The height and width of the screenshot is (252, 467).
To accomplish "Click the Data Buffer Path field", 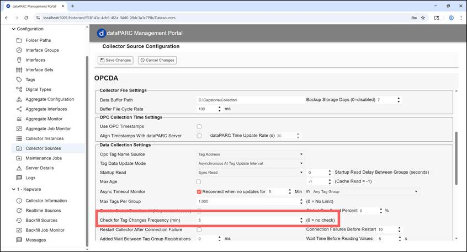I will [x=250, y=100].
